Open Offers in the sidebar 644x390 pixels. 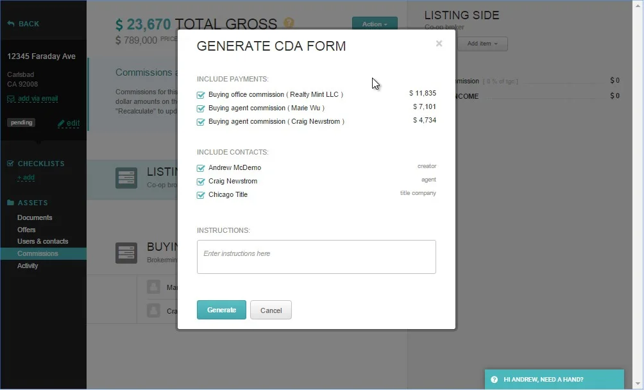tap(26, 230)
